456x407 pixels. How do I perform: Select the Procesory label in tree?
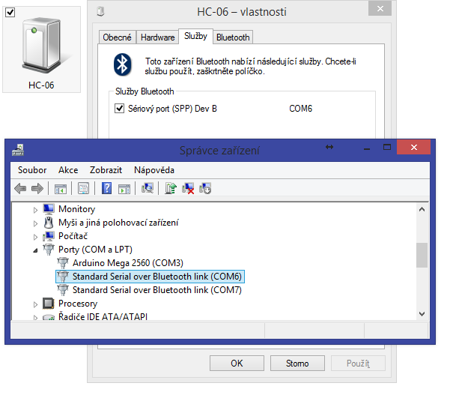[x=78, y=304]
